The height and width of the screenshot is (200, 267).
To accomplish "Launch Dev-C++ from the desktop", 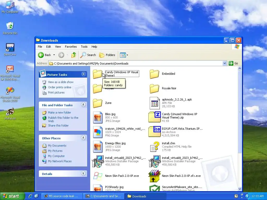I will (x=10, y=50).
